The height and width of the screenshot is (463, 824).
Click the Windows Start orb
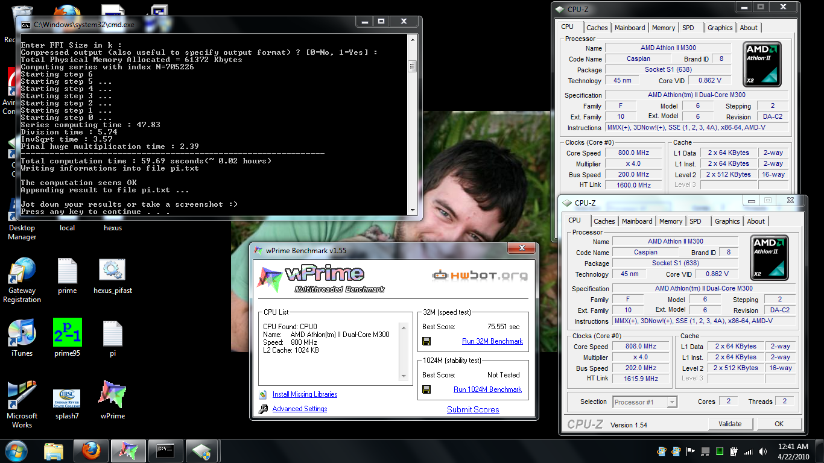(x=16, y=451)
